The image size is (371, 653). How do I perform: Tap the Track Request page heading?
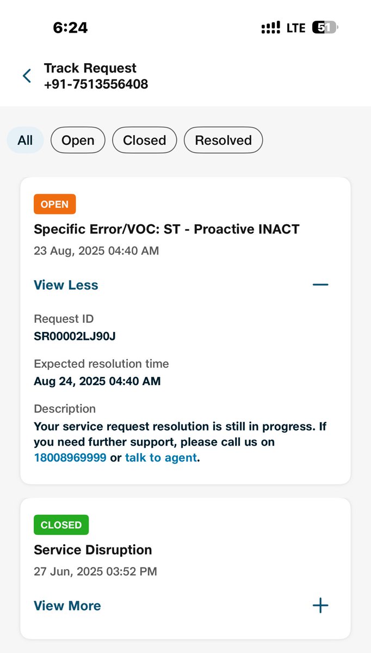[90, 68]
